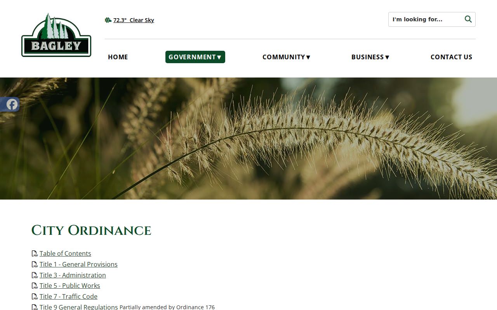Image resolution: width=497 pixels, height=310 pixels.
Task: Open Title 5 - Public Works link
Action: pyautogui.click(x=70, y=286)
